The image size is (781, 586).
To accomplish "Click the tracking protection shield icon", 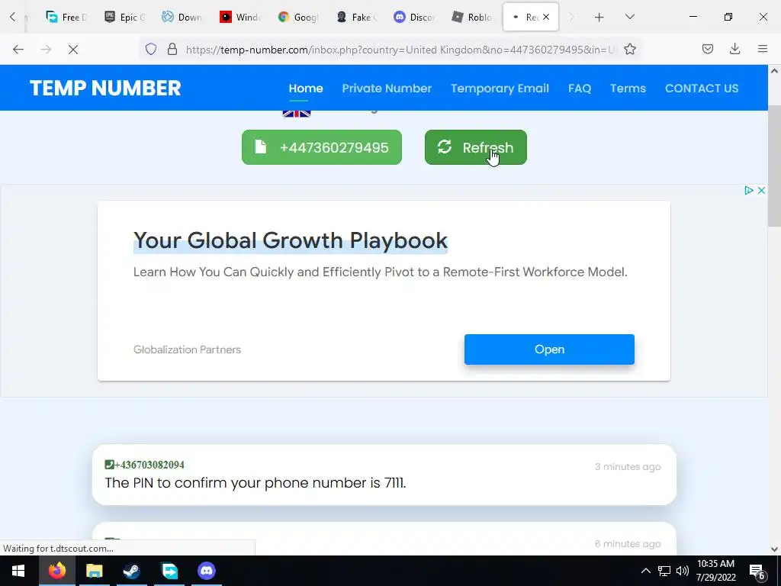I will (151, 49).
